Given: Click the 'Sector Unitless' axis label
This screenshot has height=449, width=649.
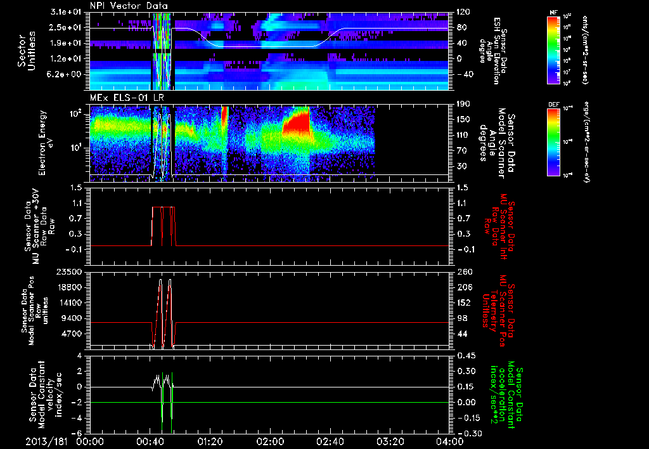Looking at the screenshot, I should click(x=27, y=51).
